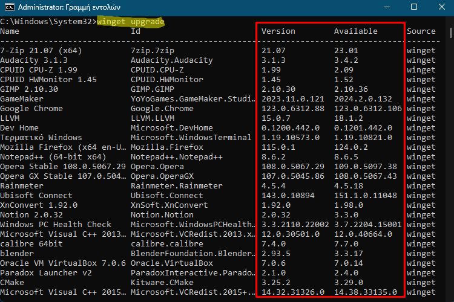Click the 'Id' column header
This screenshot has height=302, width=454.
pos(136,31)
